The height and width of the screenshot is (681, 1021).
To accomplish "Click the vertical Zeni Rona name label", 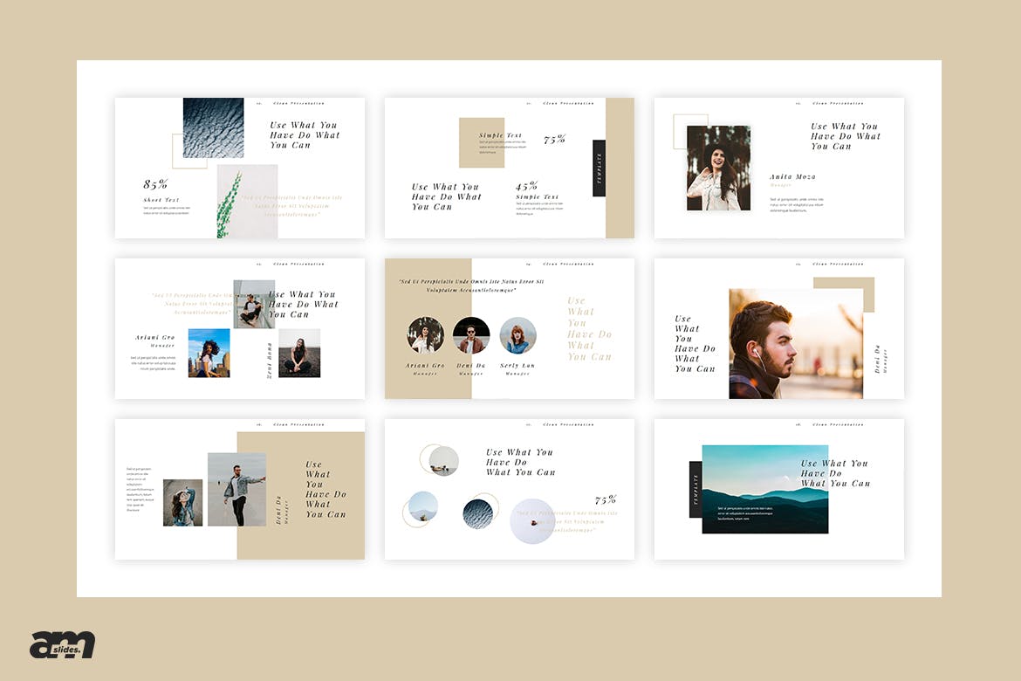I will 269,360.
